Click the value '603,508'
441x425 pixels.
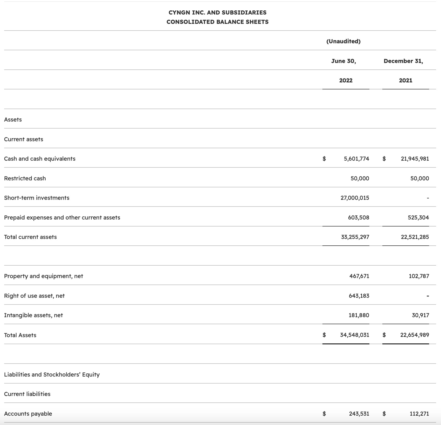pos(359,217)
